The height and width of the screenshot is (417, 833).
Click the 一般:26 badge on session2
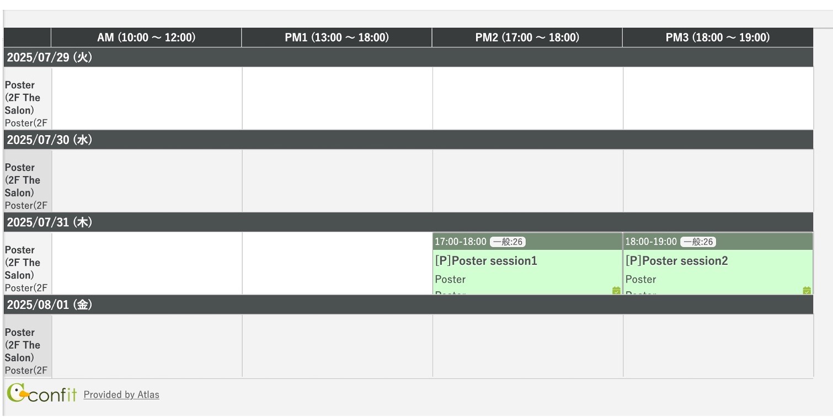click(x=698, y=242)
